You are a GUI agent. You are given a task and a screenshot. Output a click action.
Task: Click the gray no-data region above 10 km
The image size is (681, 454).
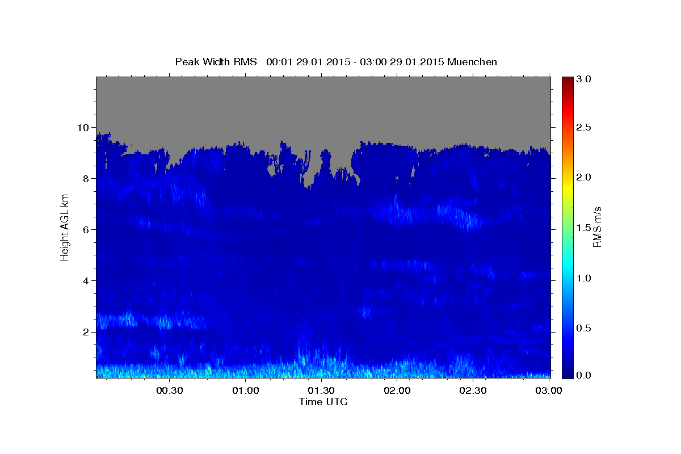[323, 102]
